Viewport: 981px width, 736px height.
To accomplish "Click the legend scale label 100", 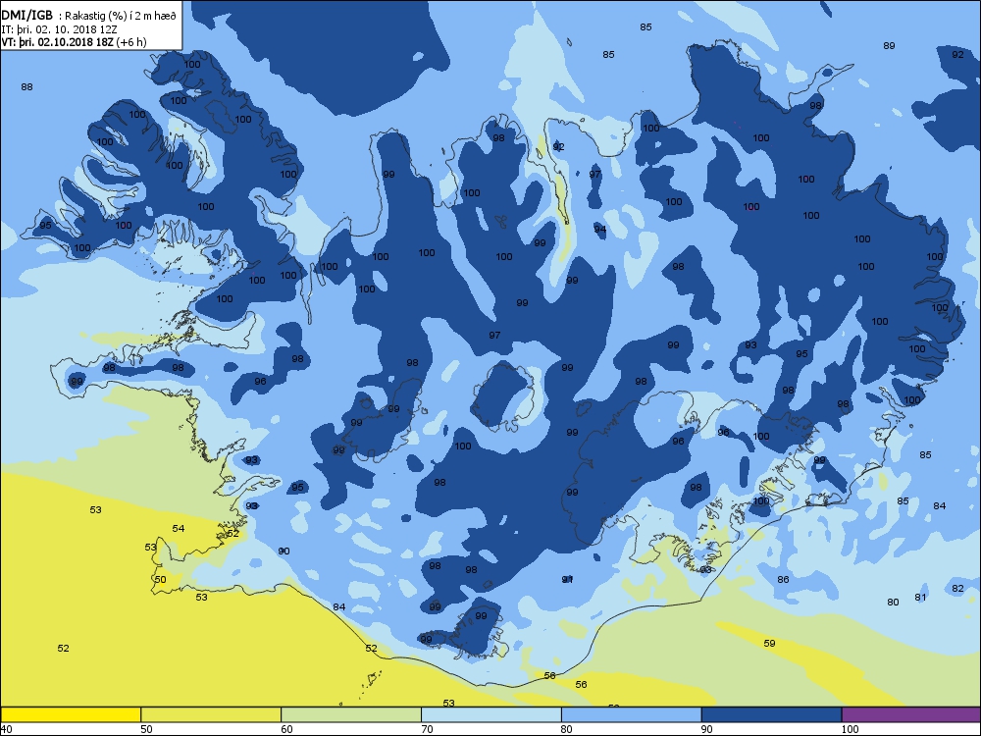I will point(850,729).
